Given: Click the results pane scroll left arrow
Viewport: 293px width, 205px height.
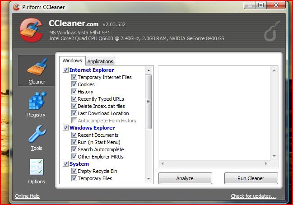Looking at the screenshot, I should (163, 164).
